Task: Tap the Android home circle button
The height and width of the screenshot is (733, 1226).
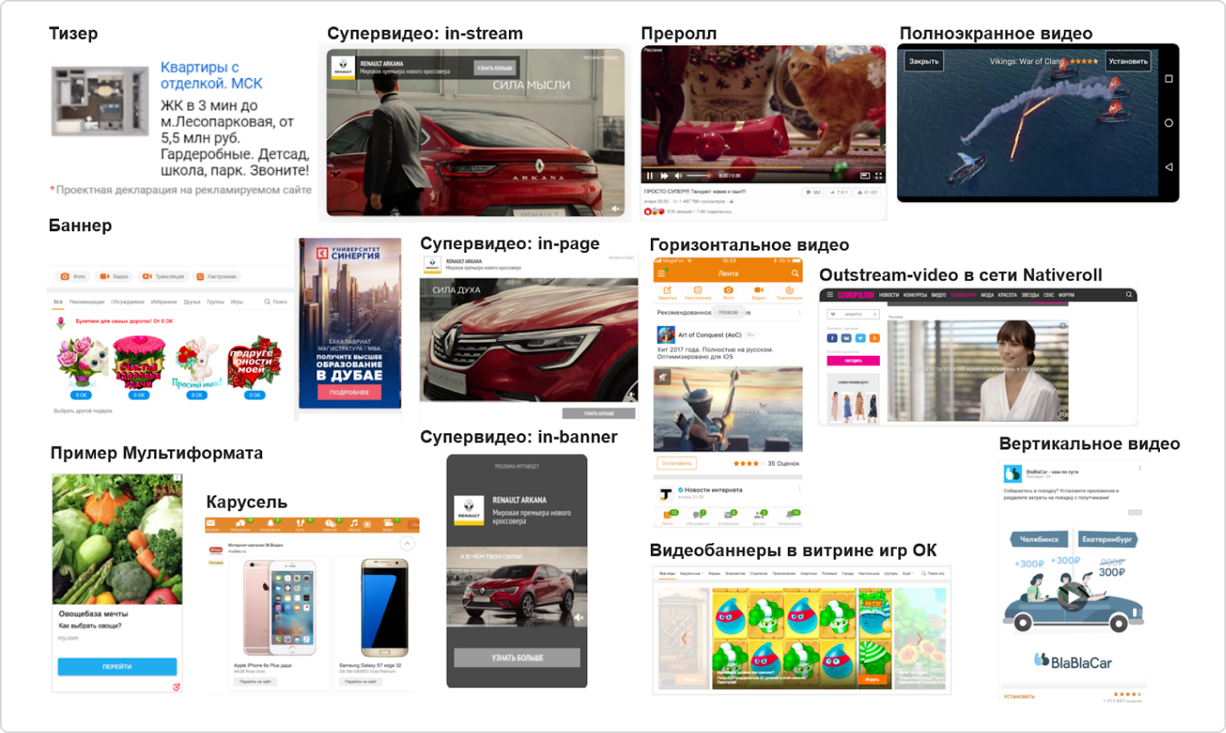Action: click(1169, 123)
